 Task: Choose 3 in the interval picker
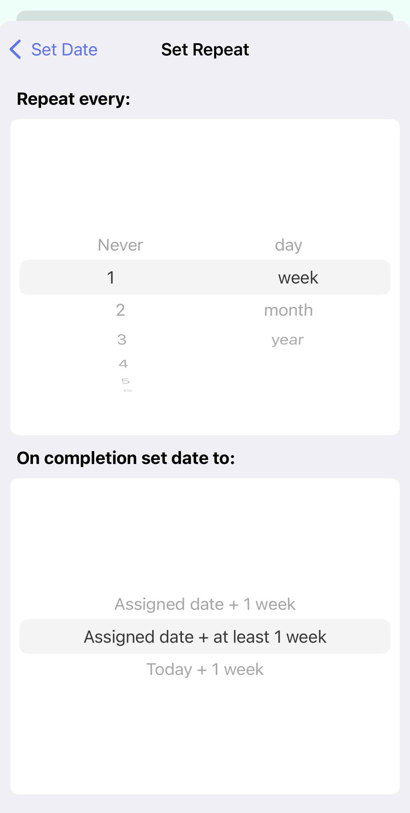[122, 339]
